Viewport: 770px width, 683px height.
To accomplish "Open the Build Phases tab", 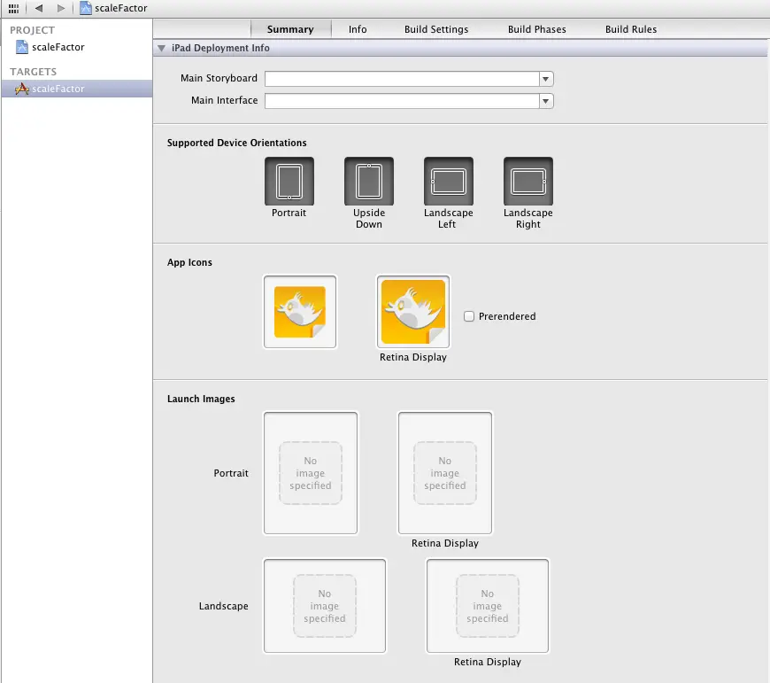I will coord(536,29).
